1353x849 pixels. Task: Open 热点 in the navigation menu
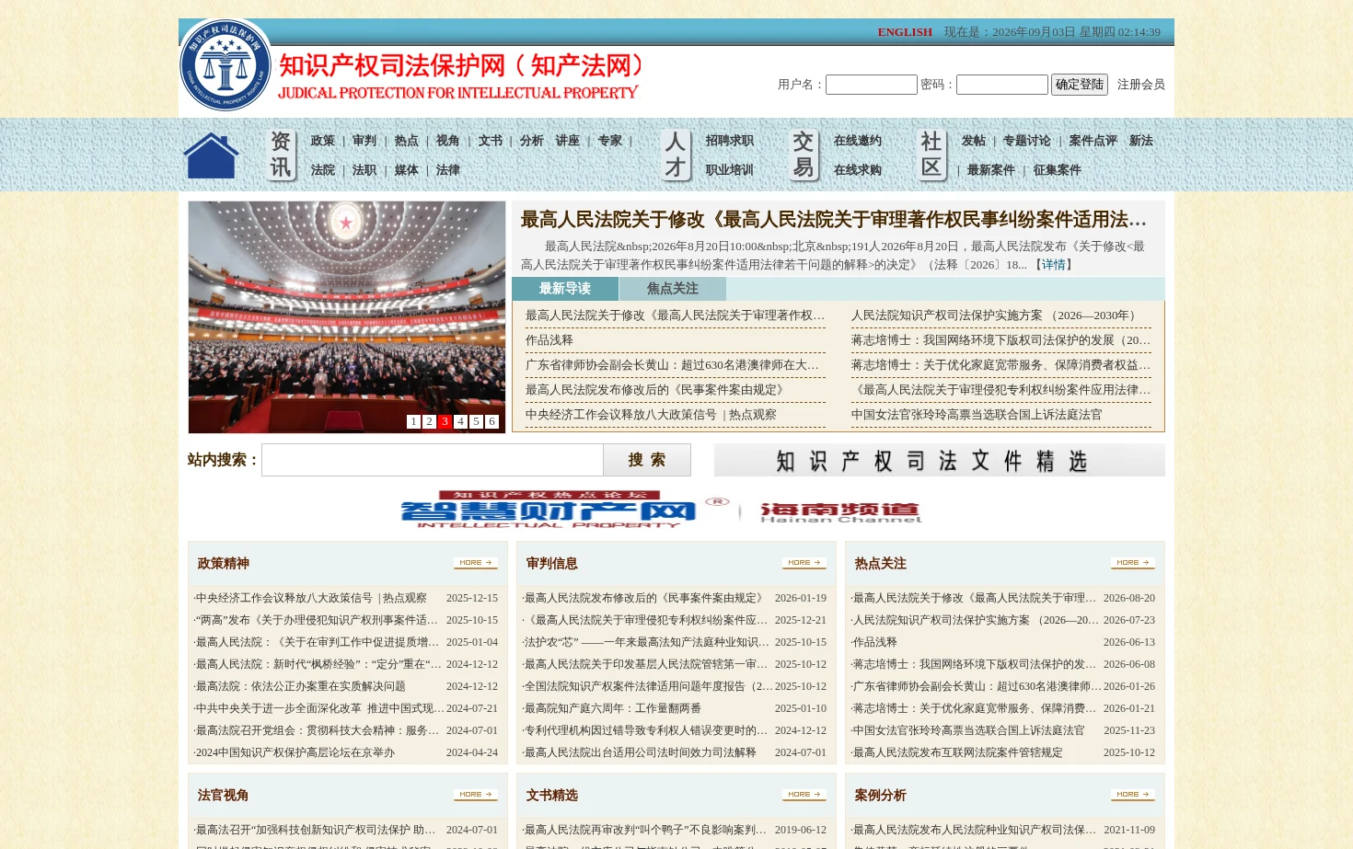point(406,141)
